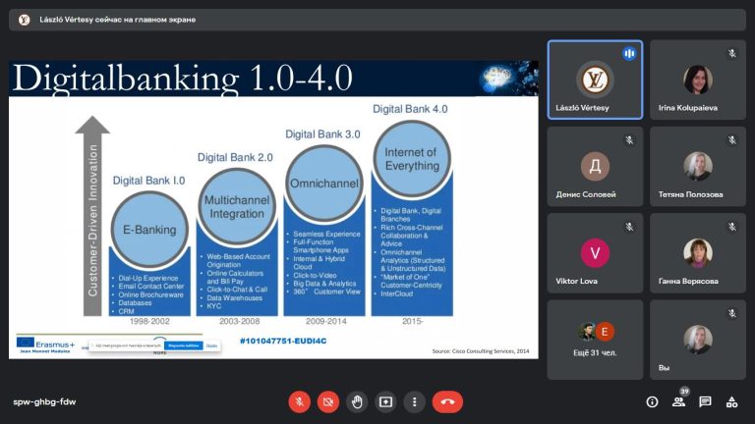755x424 pixels.
Task: Click the 'Source: Cisco Consulting Services, 2014' text
Action: pyautogui.click(x=481, y=351)
